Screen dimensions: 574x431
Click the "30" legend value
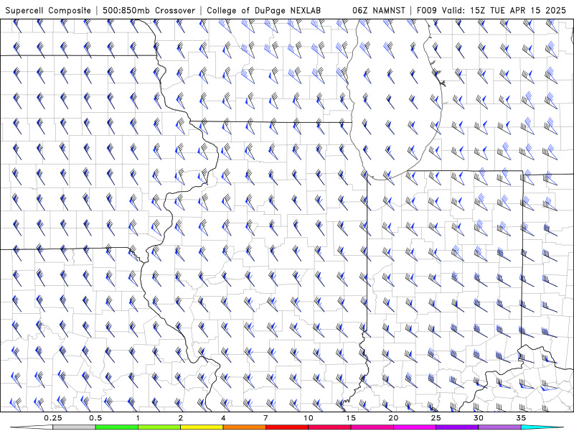tap(479, 418)
